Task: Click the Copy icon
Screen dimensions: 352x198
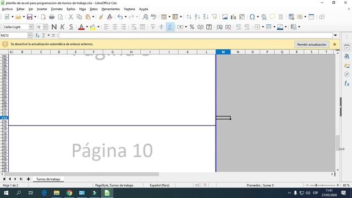Action: point(79,17)
